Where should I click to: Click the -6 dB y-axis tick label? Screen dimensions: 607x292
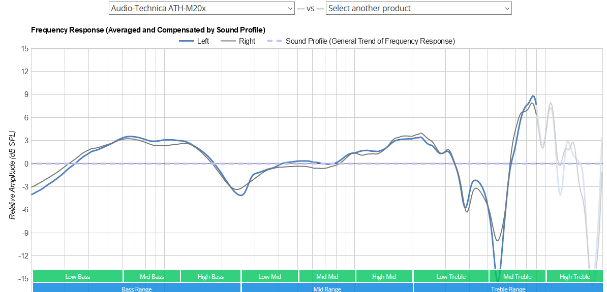pos(25,210)
